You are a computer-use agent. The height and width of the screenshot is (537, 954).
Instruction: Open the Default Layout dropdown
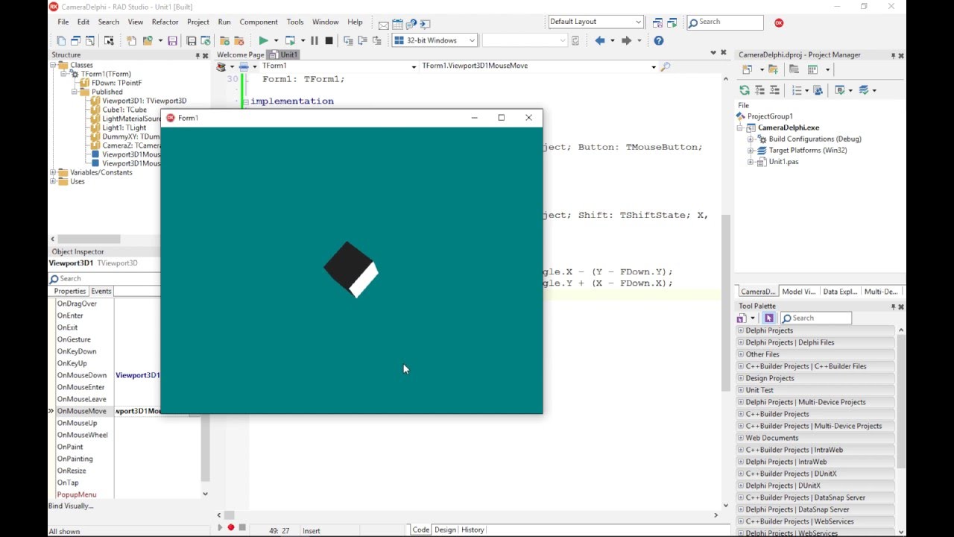point(639,22)
